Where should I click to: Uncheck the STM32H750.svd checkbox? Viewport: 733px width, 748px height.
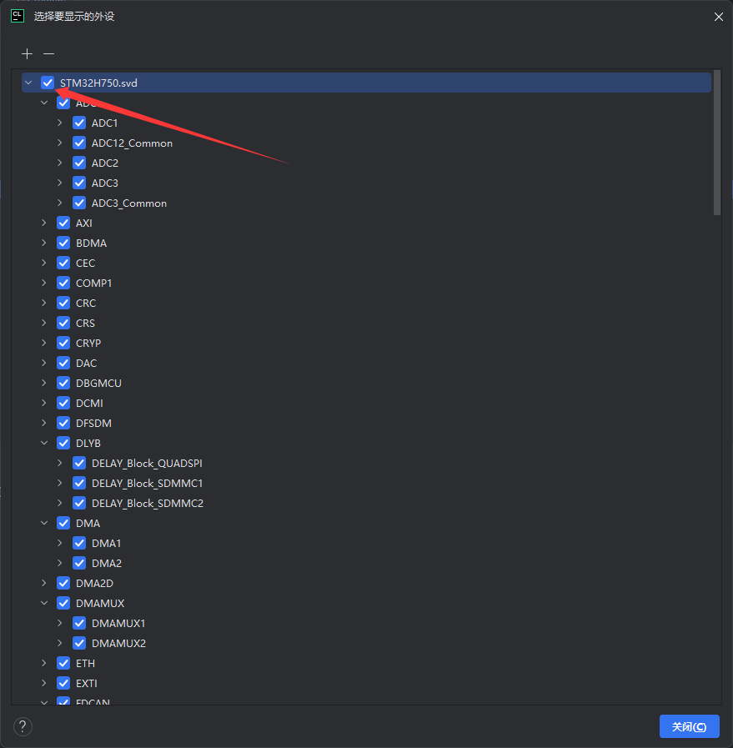pyautogui.click(x=48, y=83)
